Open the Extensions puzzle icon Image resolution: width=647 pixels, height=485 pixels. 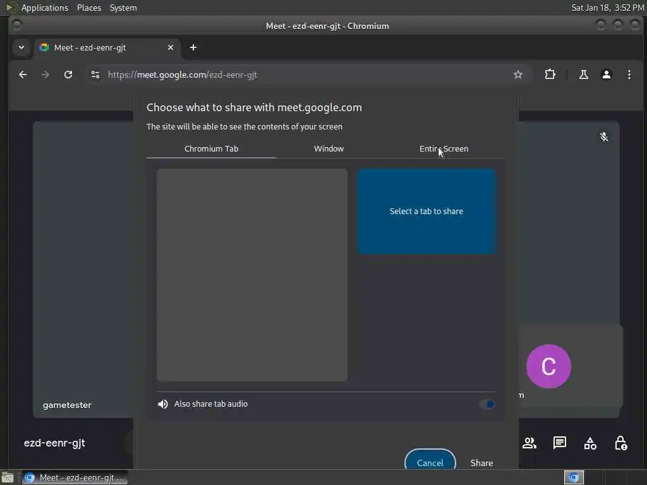550,75
